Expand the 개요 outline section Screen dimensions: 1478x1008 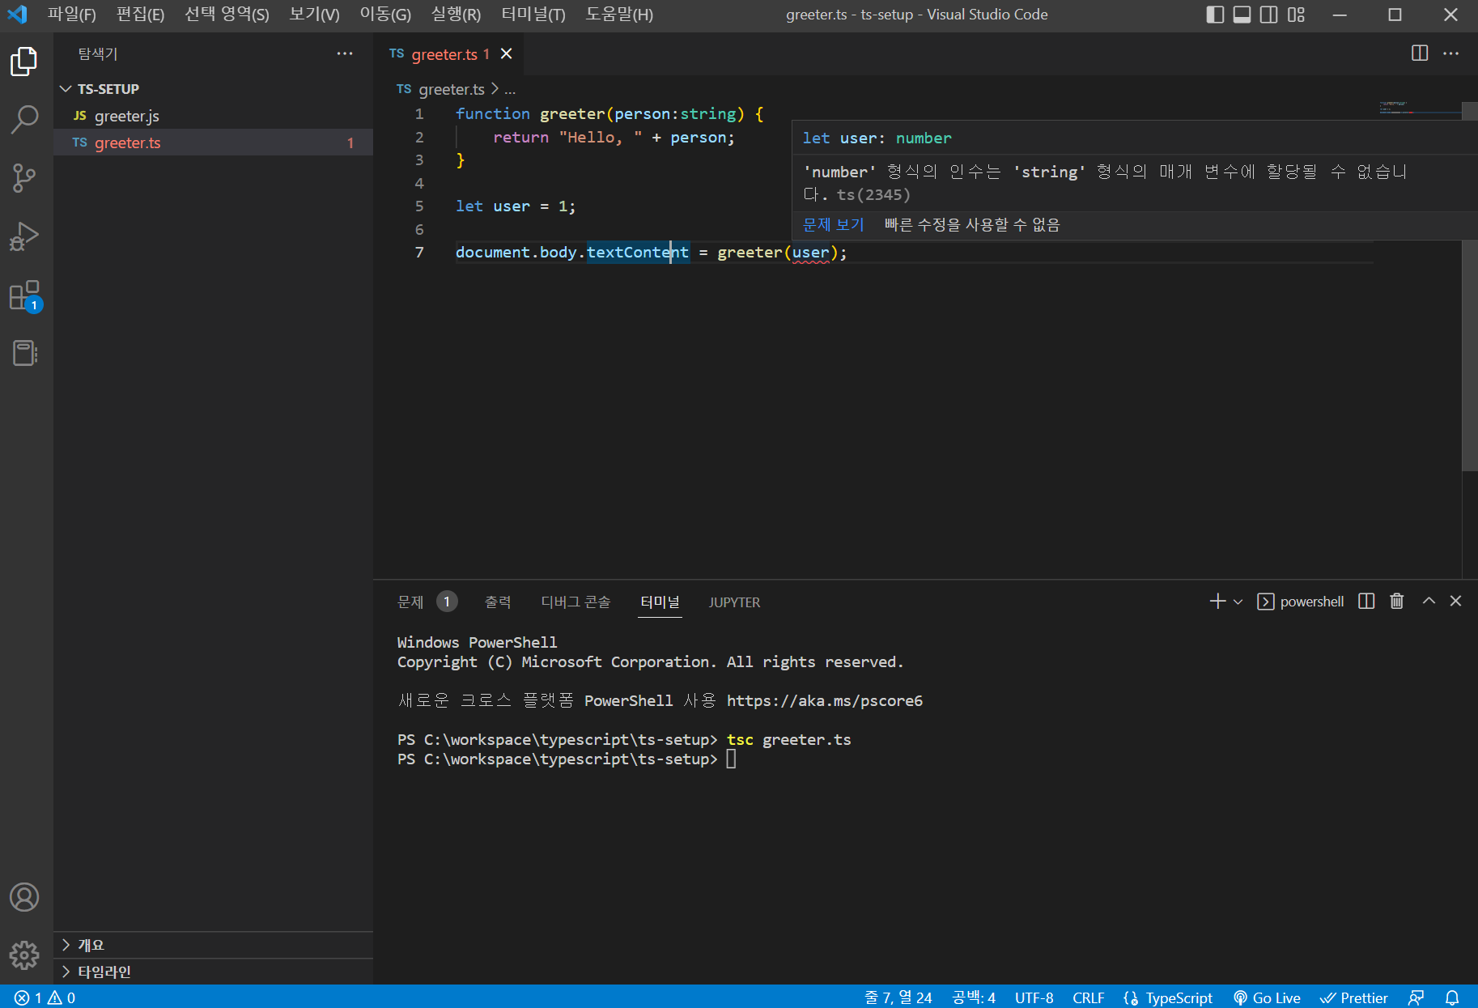pos(214,945)
